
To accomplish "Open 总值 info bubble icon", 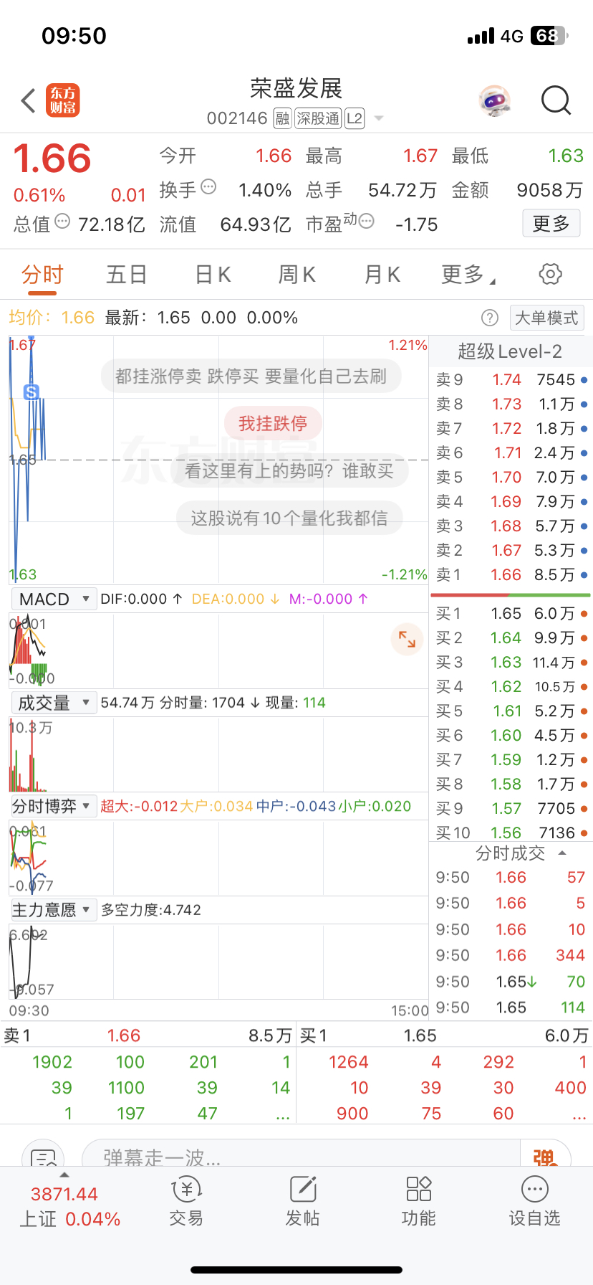I will [x=62, y=222].
